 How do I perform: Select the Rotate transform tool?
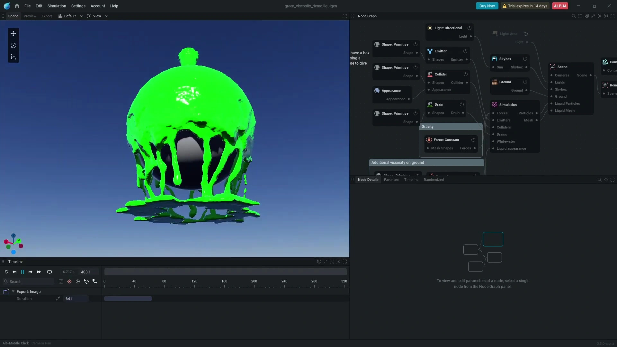13,45
